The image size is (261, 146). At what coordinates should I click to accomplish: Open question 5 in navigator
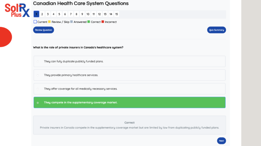[59, 14]
